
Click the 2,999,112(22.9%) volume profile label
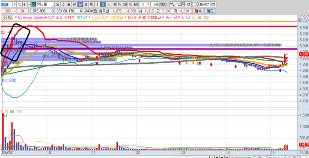coord(245,45)
